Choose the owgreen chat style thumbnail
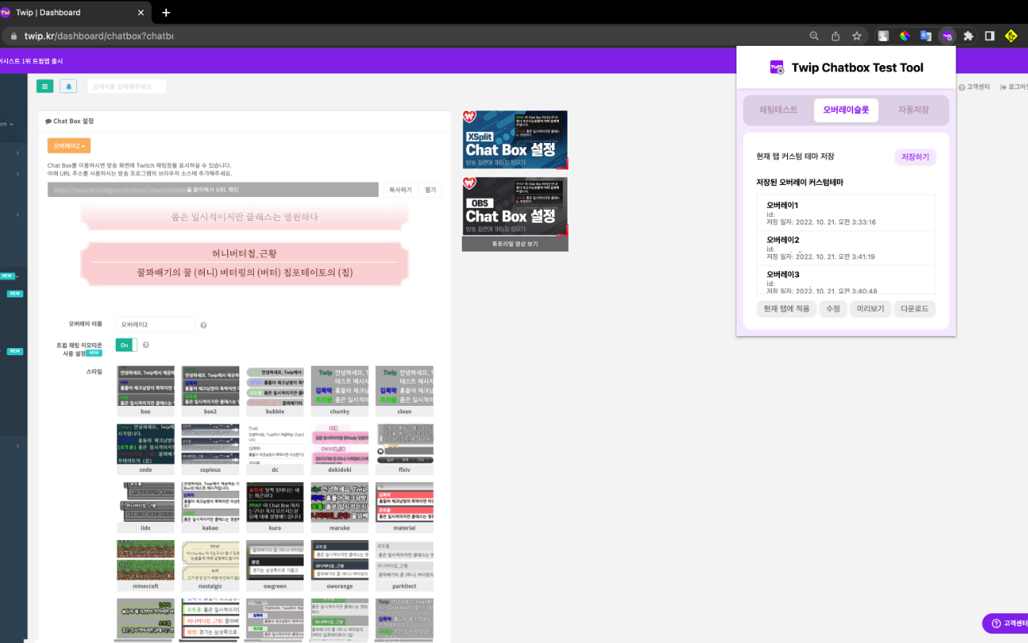Viewport: 1028px width, 643px height. 275,566
